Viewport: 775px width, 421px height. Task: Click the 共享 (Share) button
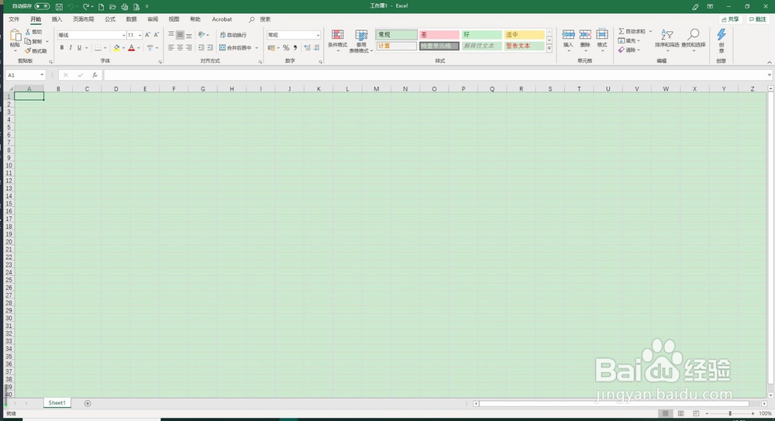731,19
